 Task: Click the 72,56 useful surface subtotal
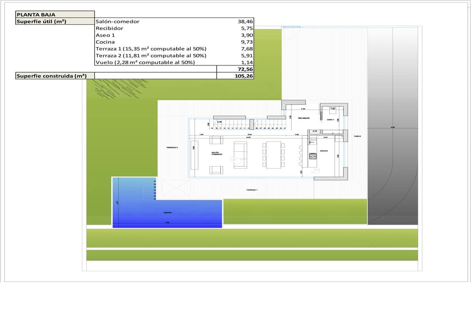(x=244, y=69)
